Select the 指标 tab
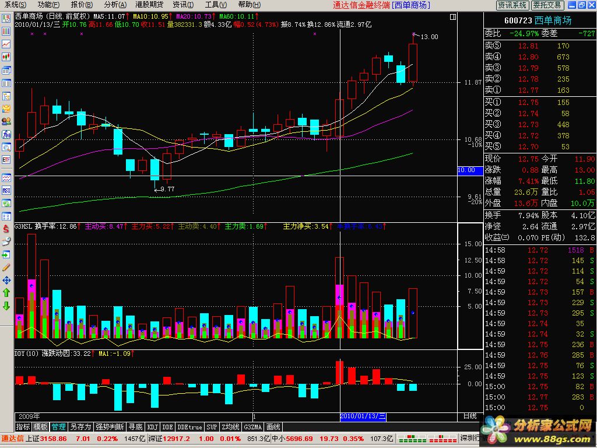The image size is (597, 448). 23,426
